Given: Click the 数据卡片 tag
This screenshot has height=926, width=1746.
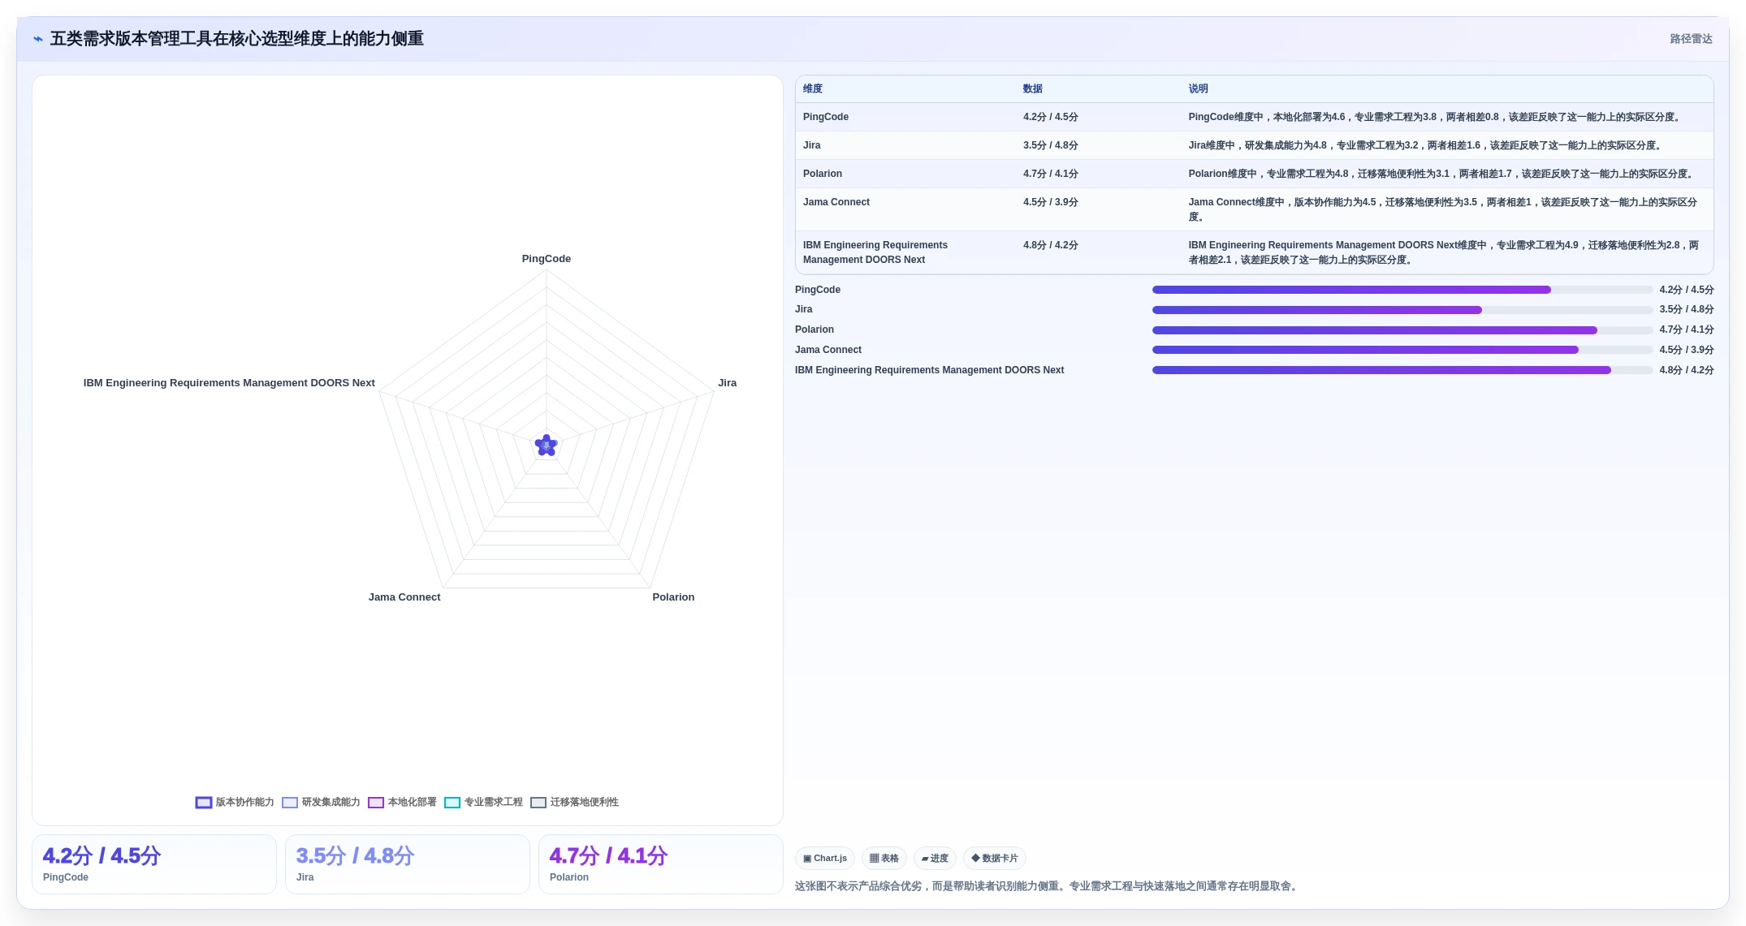Looking at the screenshot, I should pos(994,858).
